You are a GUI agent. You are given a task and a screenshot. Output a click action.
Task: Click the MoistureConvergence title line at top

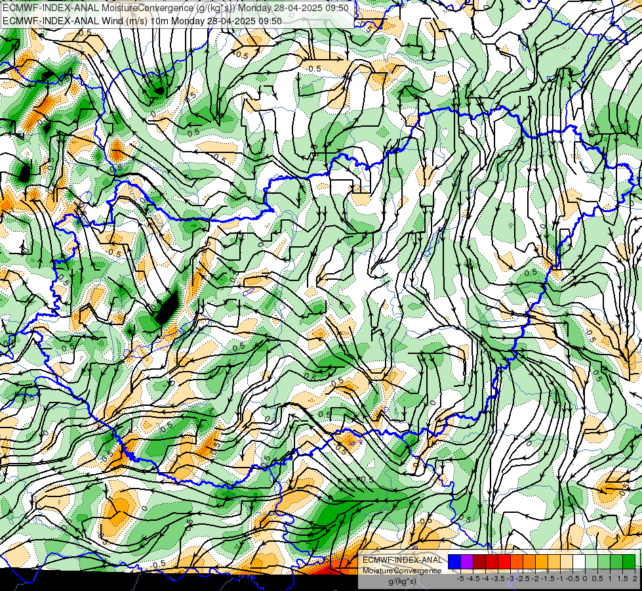(x=176, y=8)
